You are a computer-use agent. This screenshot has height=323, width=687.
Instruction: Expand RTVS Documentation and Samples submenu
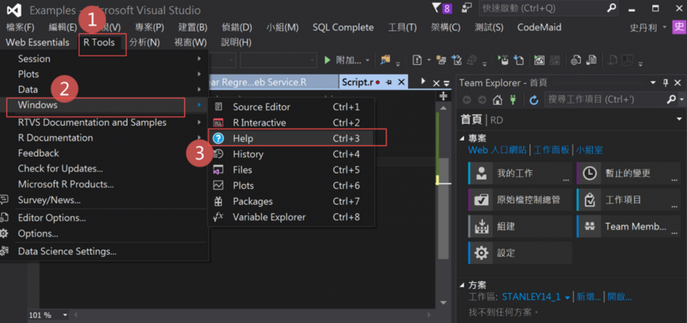pyautogui.click(x=104, y=123)
